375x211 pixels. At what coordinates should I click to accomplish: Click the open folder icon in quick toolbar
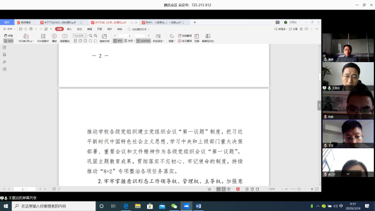point(21,29)
